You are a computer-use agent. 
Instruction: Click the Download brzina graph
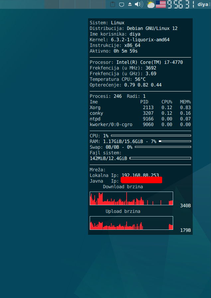(132, 199)
